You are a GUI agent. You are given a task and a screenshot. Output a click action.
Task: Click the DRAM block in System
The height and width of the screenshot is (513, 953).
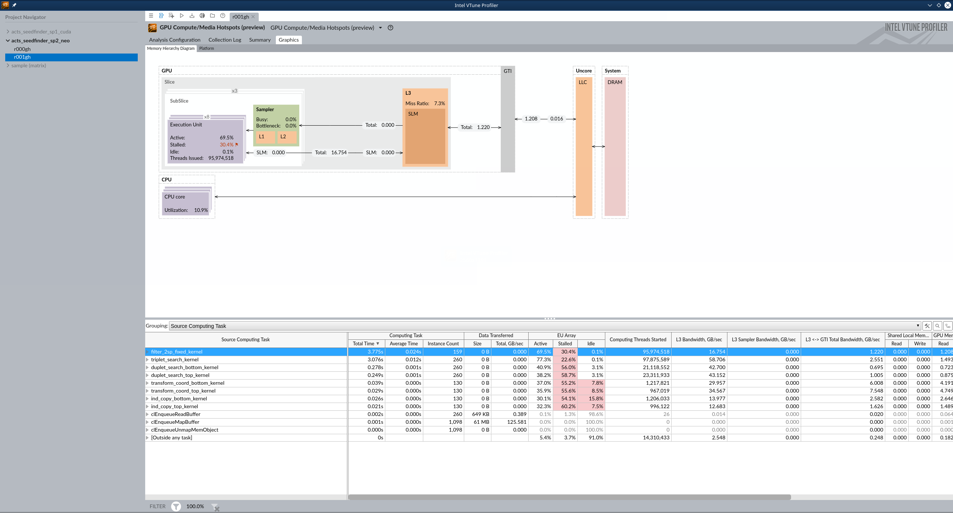(x=615, y=146)
